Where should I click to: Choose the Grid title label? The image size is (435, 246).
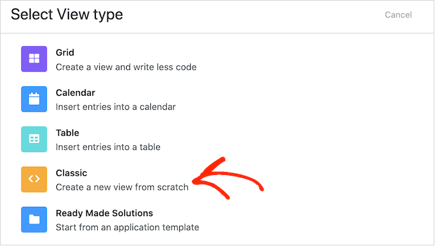(65, 52)
